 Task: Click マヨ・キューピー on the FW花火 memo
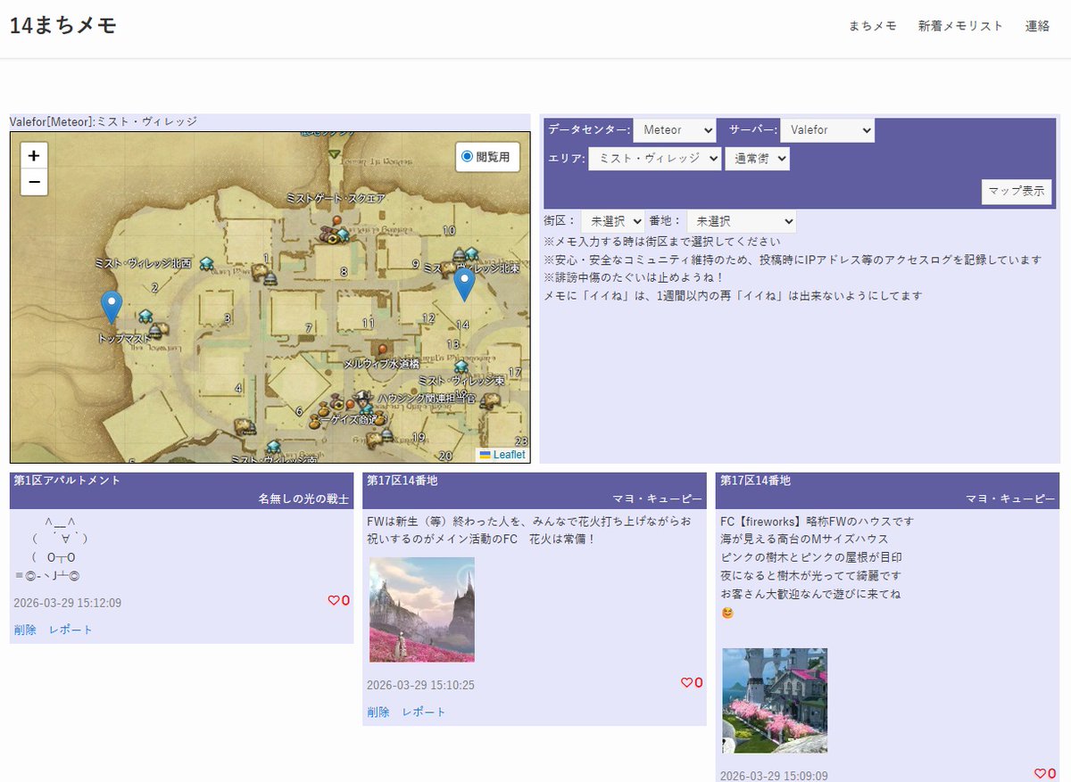[x=658, y=498]
